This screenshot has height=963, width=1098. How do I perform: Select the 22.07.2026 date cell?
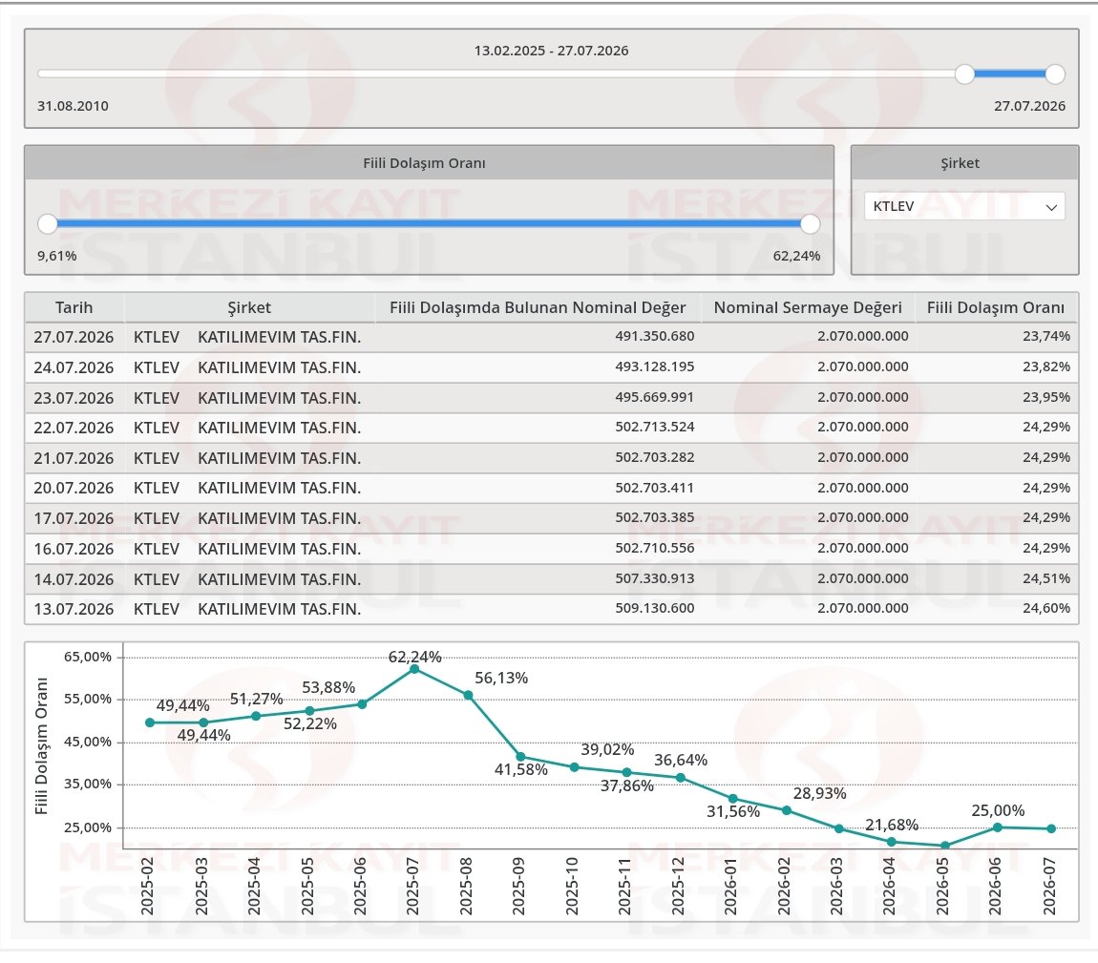pos(74,428)
